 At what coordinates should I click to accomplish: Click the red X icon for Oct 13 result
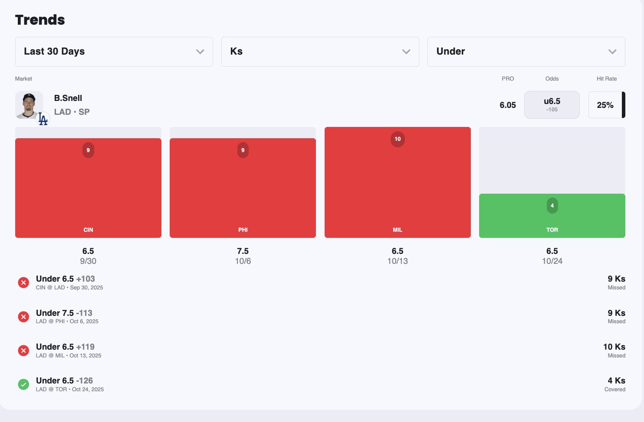[23, 351]
